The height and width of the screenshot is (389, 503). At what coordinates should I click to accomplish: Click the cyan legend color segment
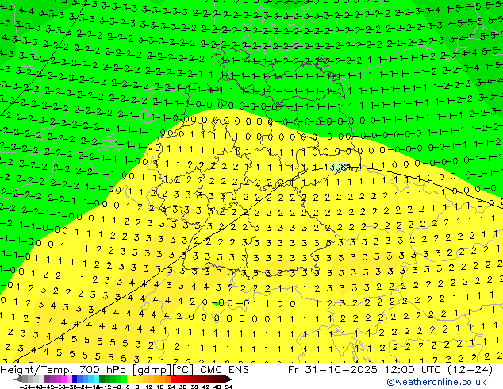click(97, 379)
